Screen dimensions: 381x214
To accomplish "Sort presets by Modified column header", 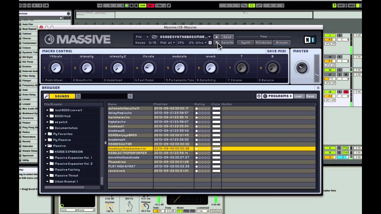I will coord(174,104).
